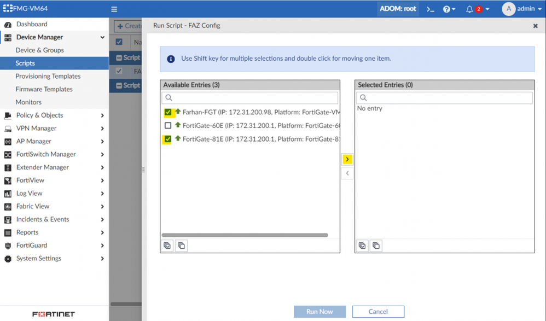Screen dimensions: 546x321
Task: Click the Device Manager icon
Action: pyautogui.click(x=8, y=38)
